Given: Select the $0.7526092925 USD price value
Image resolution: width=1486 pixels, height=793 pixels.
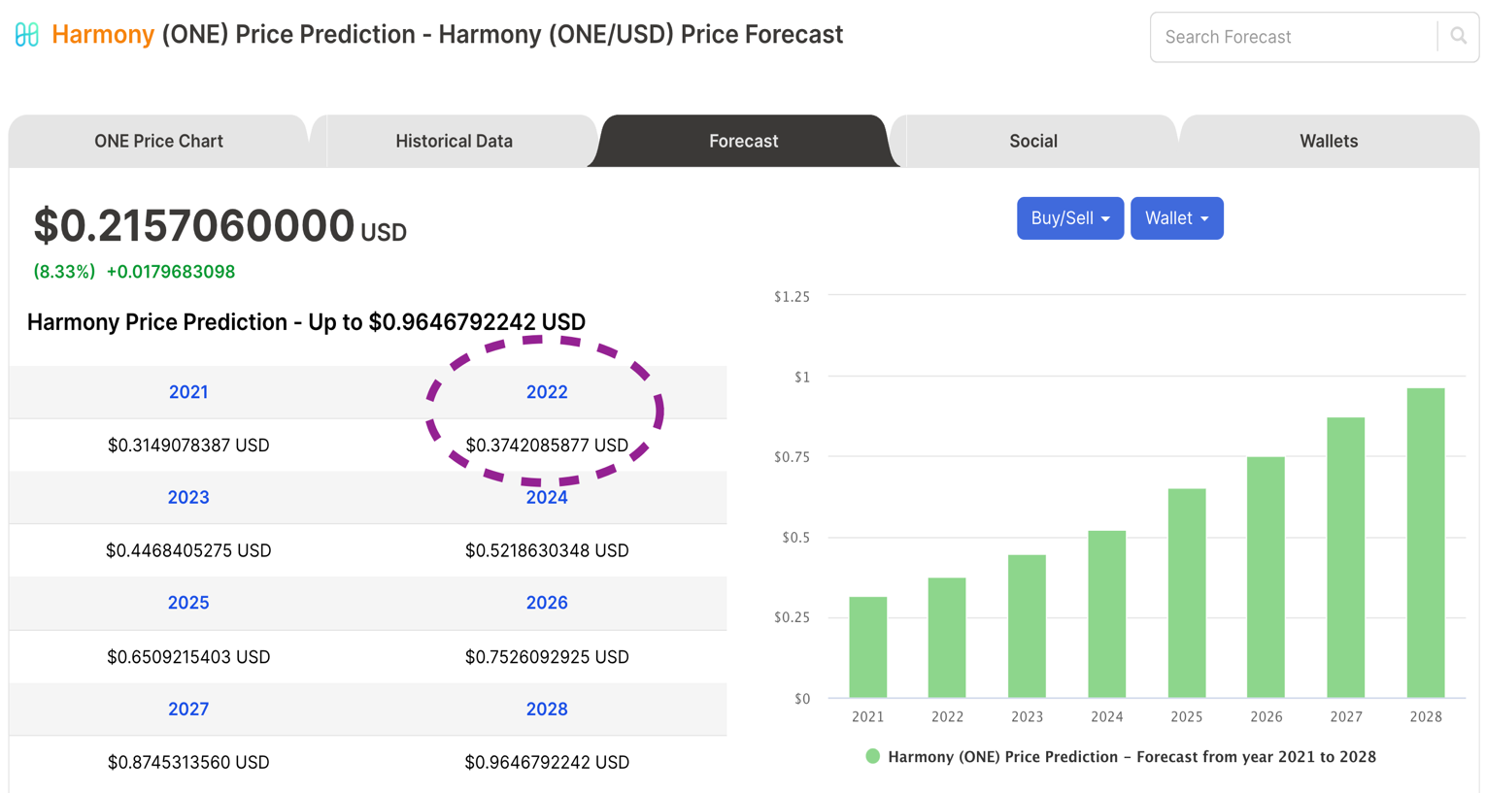Looking at the screenshot, I should coord(547,657).
